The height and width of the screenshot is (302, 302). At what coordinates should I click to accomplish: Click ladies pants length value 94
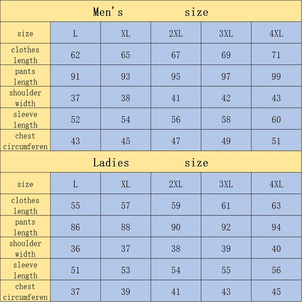point(276,227)
